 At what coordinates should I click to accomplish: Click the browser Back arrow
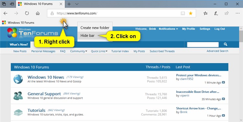6,13
